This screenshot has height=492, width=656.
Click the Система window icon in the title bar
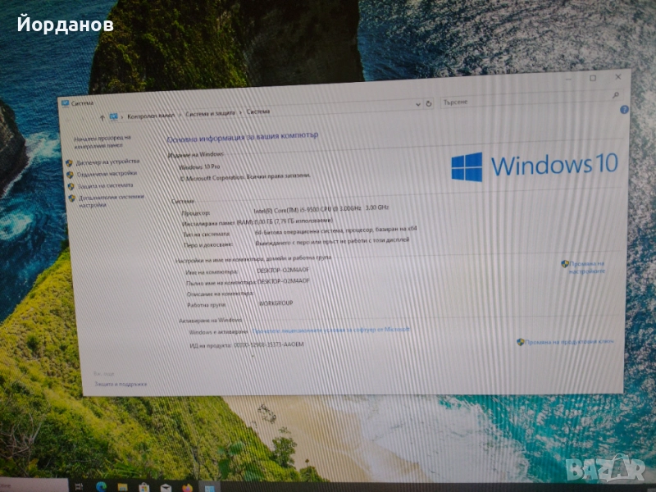[x=66, y=102]
